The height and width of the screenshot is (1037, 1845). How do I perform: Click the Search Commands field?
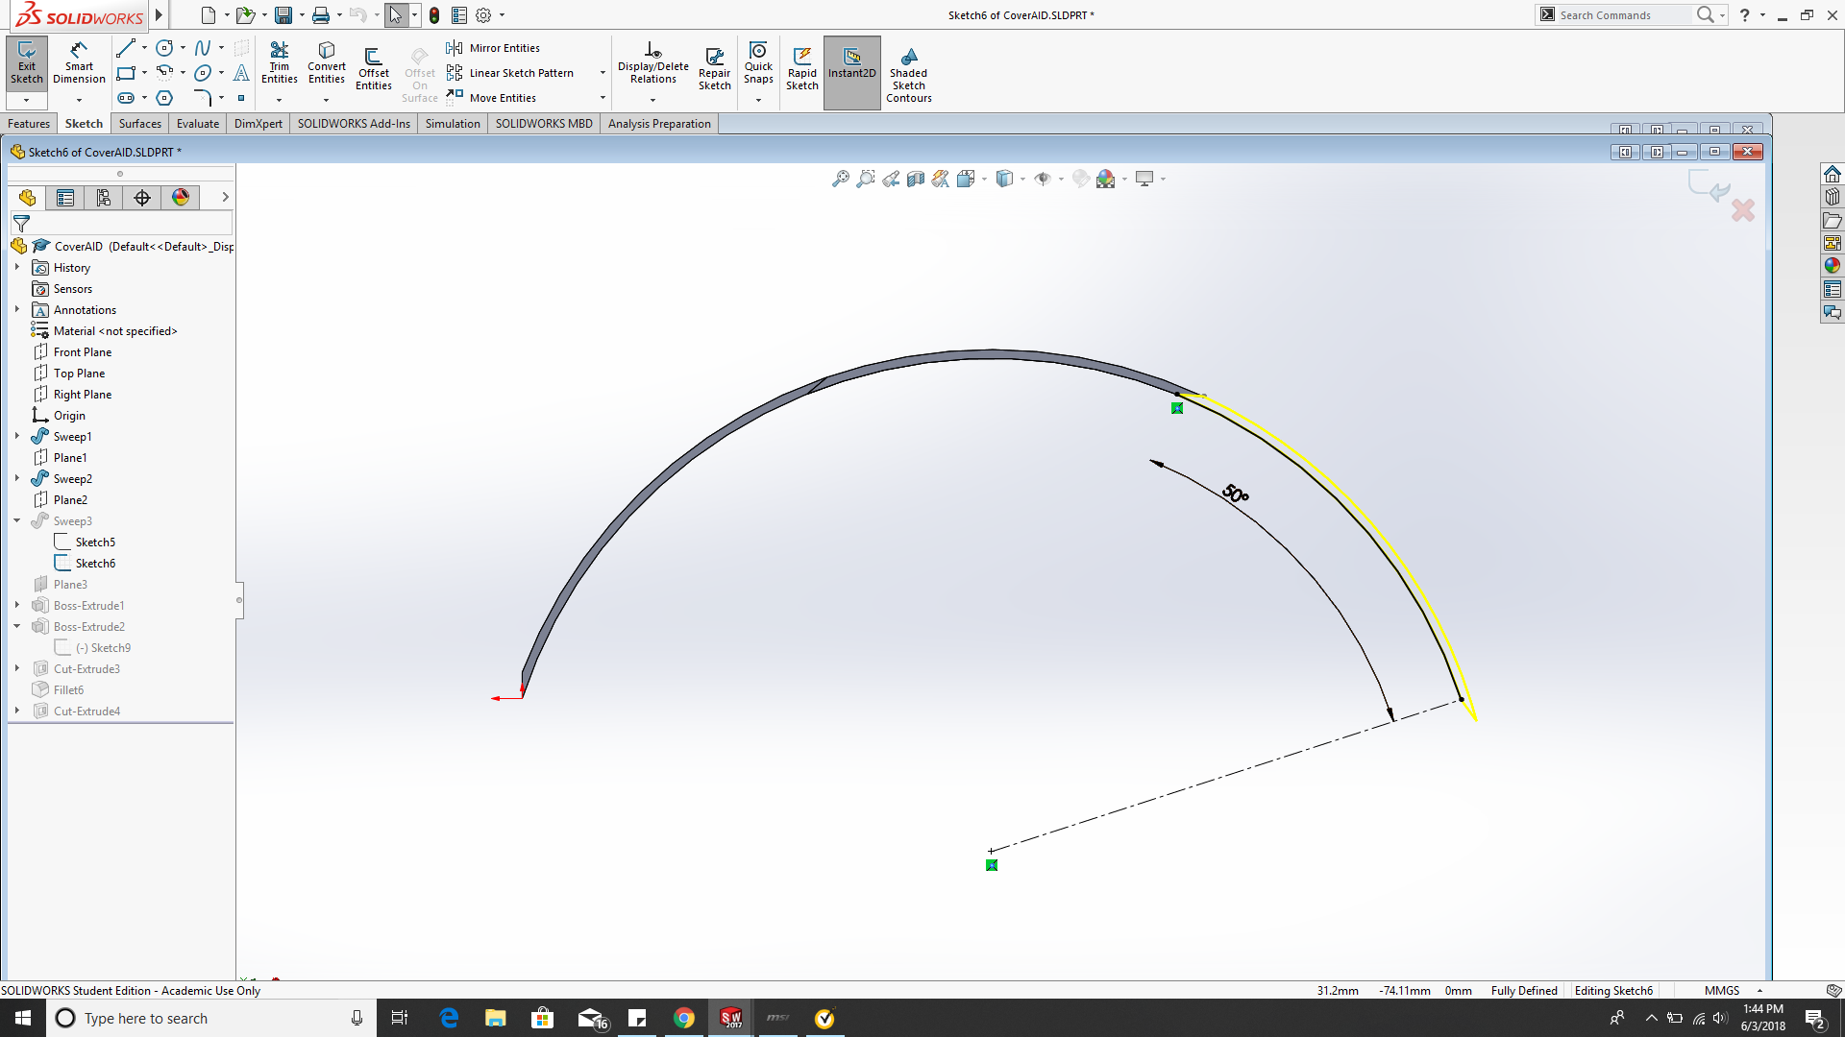point(1622,15)
